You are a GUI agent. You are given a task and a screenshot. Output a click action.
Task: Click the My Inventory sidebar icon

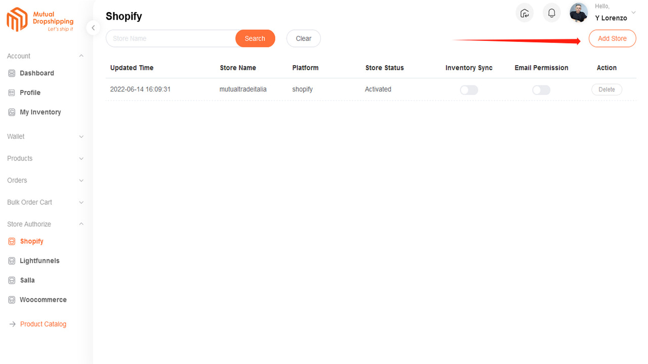(x=11, y=112)
